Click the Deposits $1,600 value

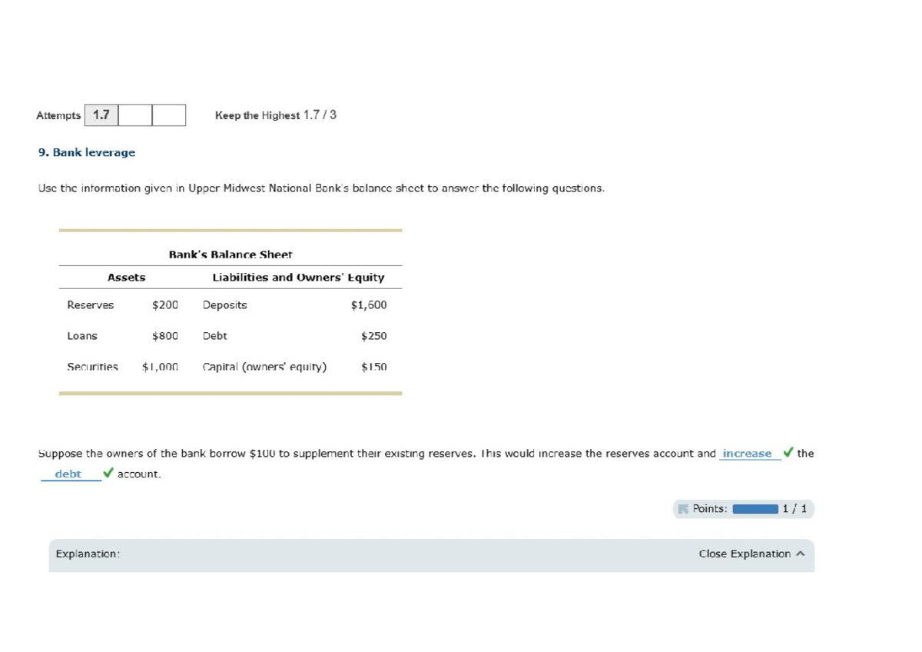[369, 305]
